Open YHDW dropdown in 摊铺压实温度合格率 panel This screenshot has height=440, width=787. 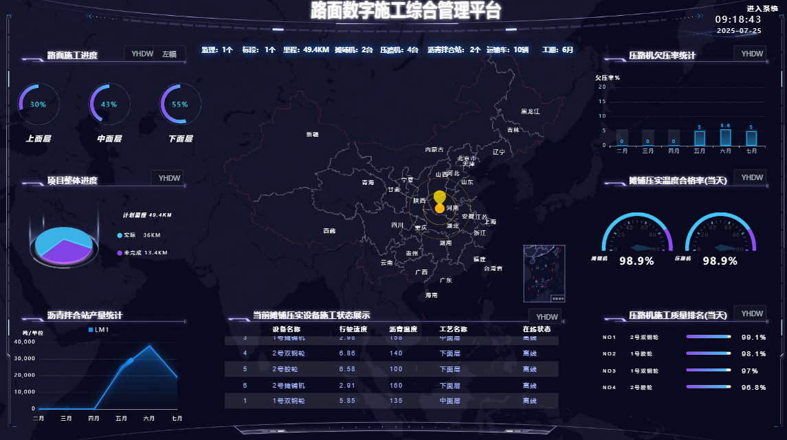[x=751, y=177]
